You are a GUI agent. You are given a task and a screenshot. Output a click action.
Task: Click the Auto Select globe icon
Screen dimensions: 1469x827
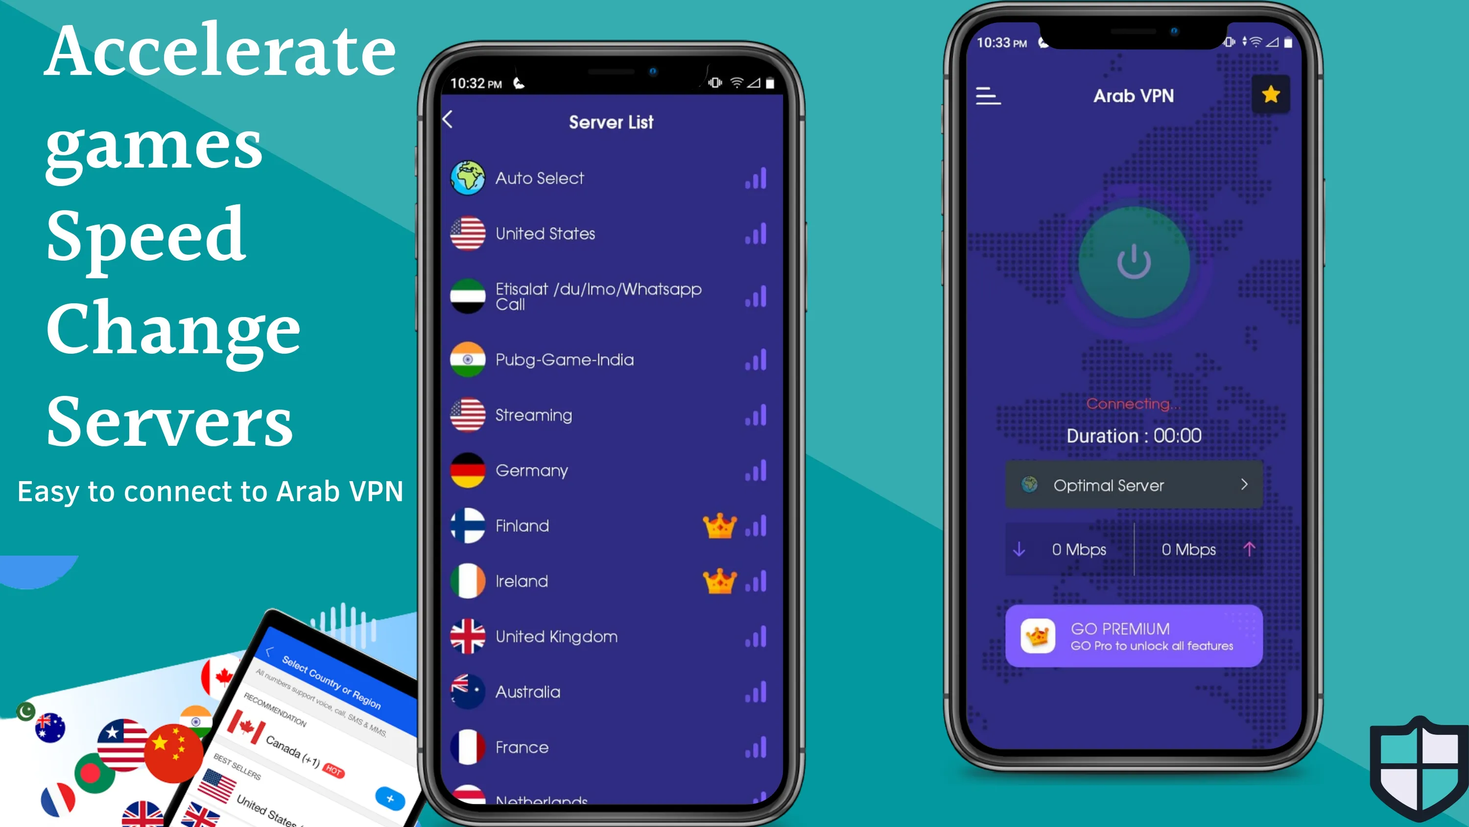click(467, 177)
